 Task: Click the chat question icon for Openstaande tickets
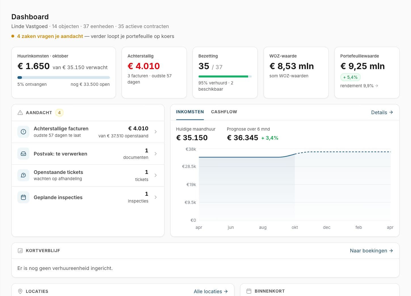[23, 175]
